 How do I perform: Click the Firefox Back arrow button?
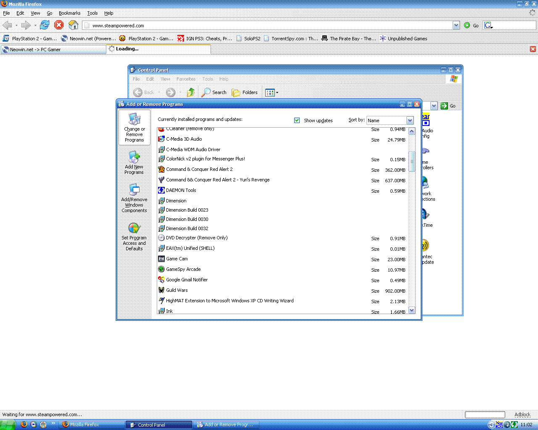[7, 25]
